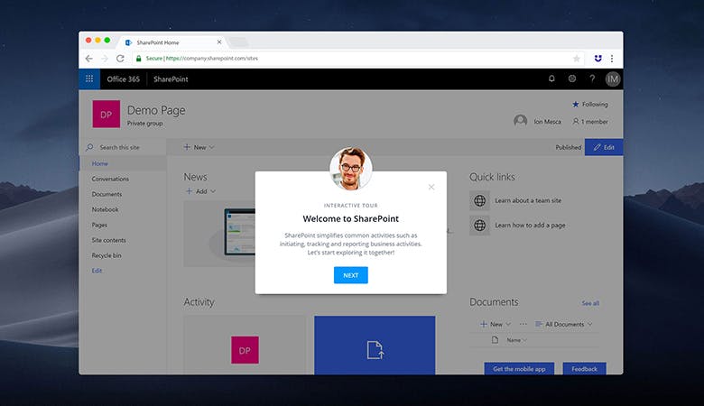Image resolution: width=704 pixels, height=406 pixels.
Task: Click the 1 member link
Action: click(x=590, y=121)
